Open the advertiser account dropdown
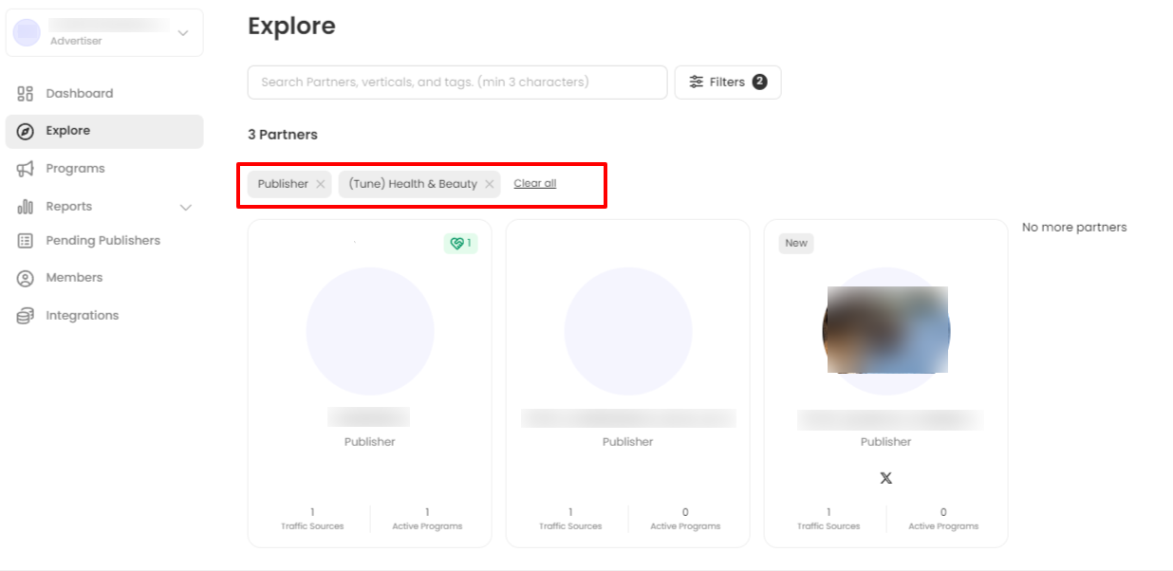 tap(183, 33)
